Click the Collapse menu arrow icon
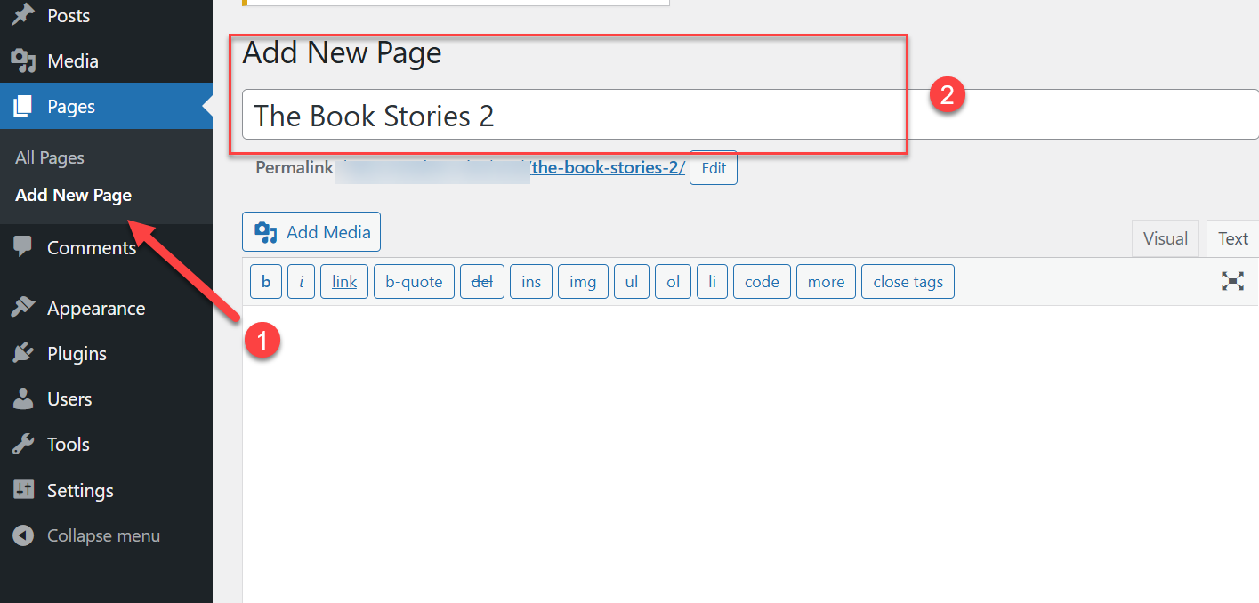Viewport: 1259px width, 603px height. [23, 535]
